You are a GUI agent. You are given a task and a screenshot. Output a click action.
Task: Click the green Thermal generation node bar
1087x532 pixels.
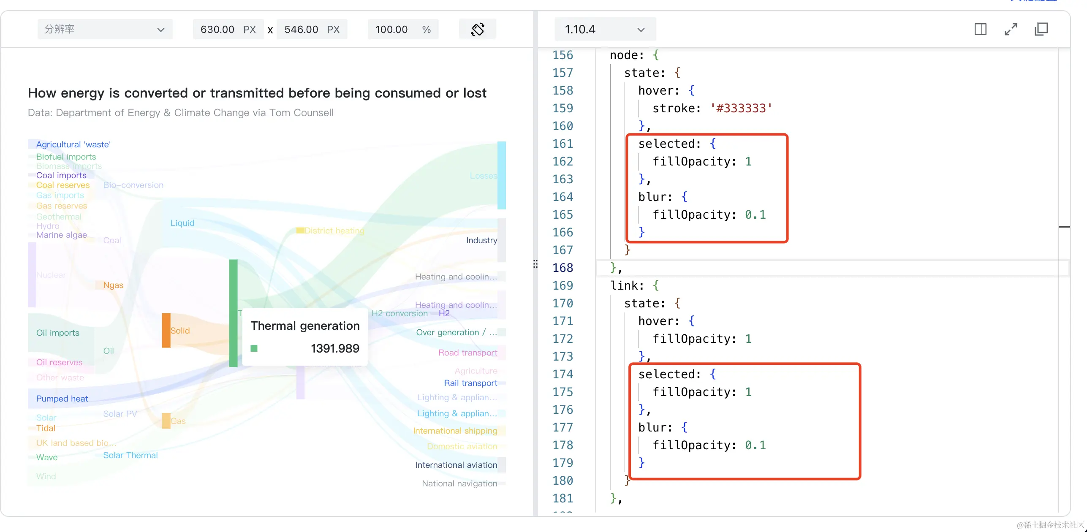point(233,312)
